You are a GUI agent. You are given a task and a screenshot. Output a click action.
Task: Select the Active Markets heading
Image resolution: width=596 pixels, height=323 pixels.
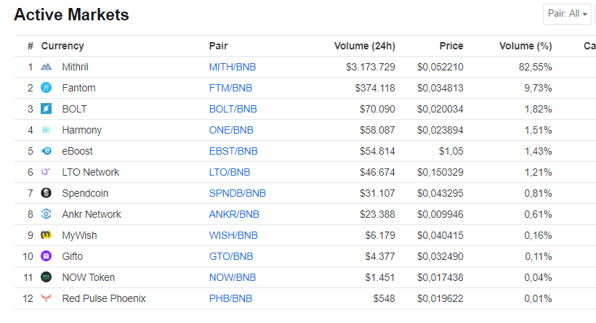71,15
